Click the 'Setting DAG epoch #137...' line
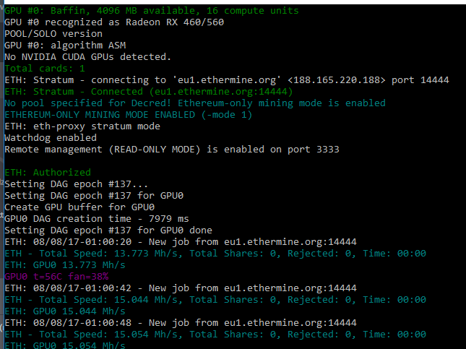The height and width of the screenshot is (349, 466). [77, 184]
